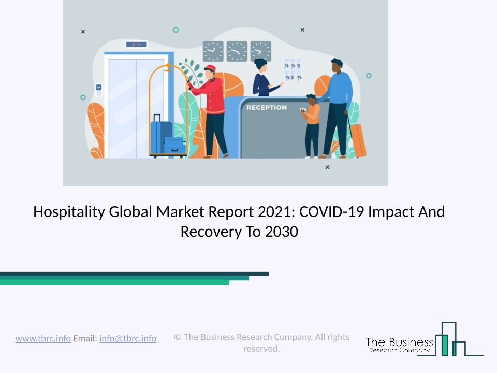The image size is (497, 373).
Task: Click the child in the orange shirt
Action: point(312,125)
